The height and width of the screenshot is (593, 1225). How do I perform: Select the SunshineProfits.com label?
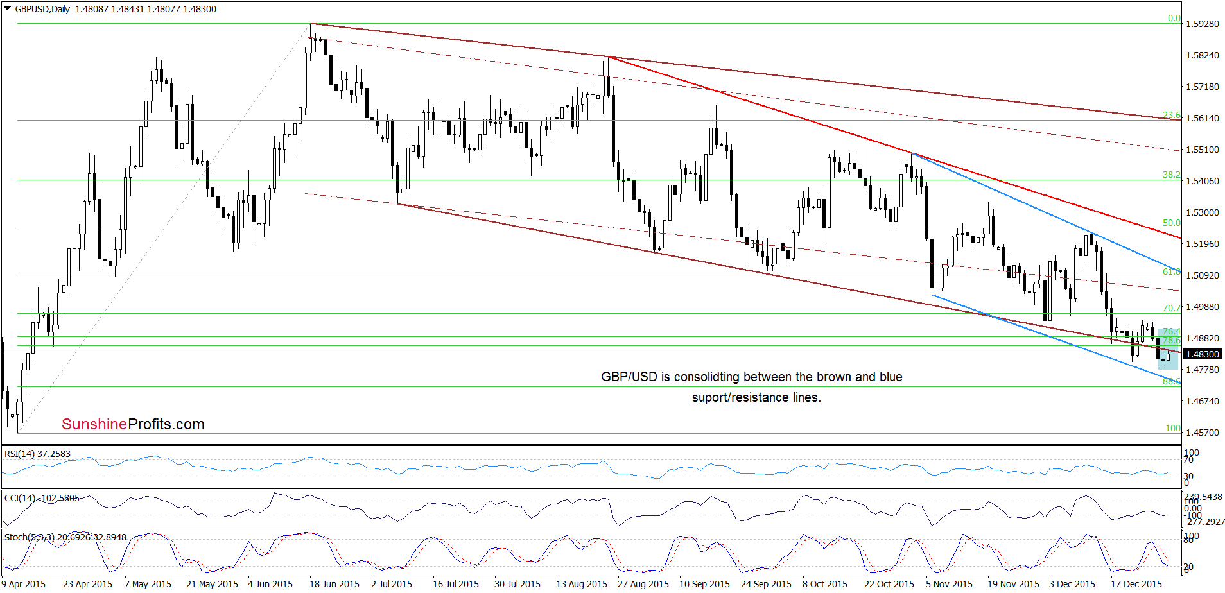click(133, 424)
